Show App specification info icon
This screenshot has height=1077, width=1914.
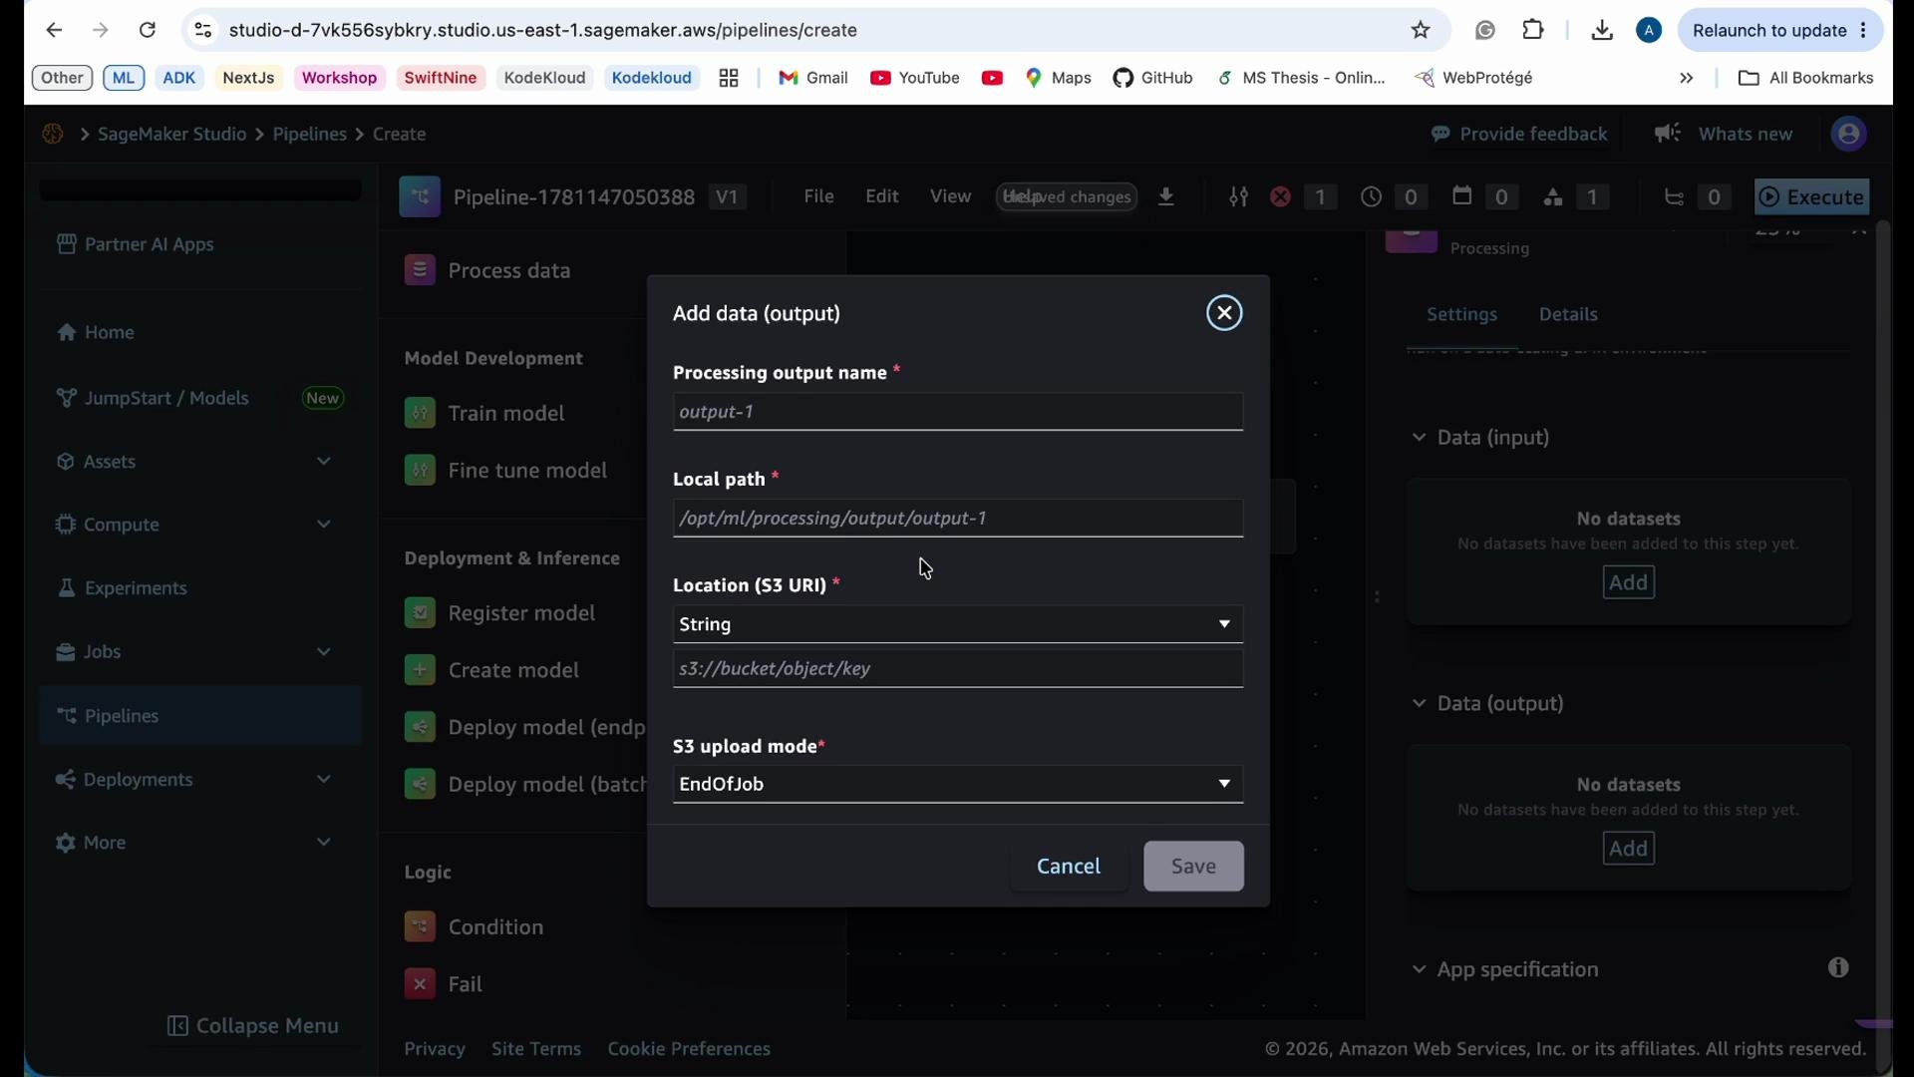pos(1838,968)
